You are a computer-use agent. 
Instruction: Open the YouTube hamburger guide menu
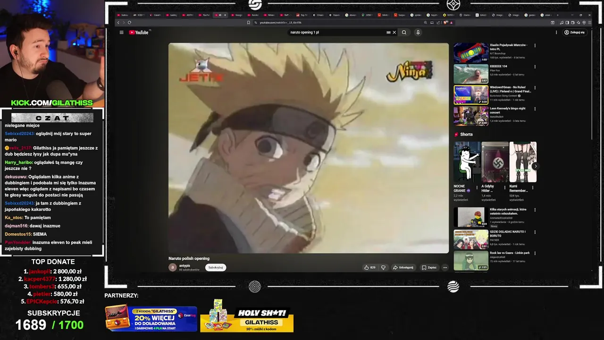tap(121, 33)
